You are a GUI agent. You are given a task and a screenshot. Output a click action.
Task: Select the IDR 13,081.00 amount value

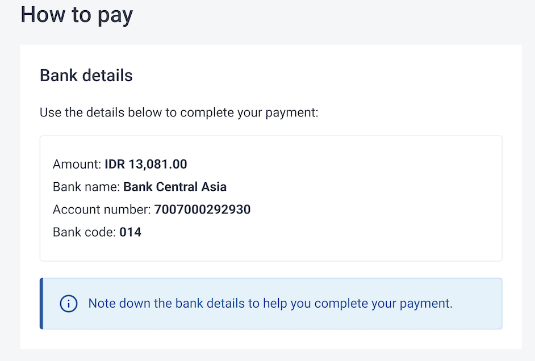[x=146, y=165]
